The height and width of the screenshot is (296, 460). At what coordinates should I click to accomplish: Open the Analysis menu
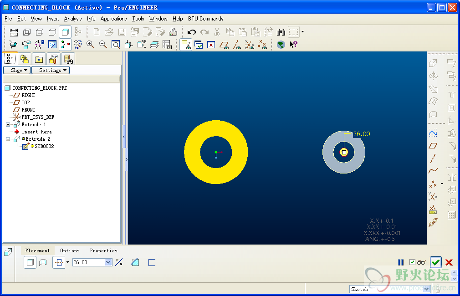73,19
